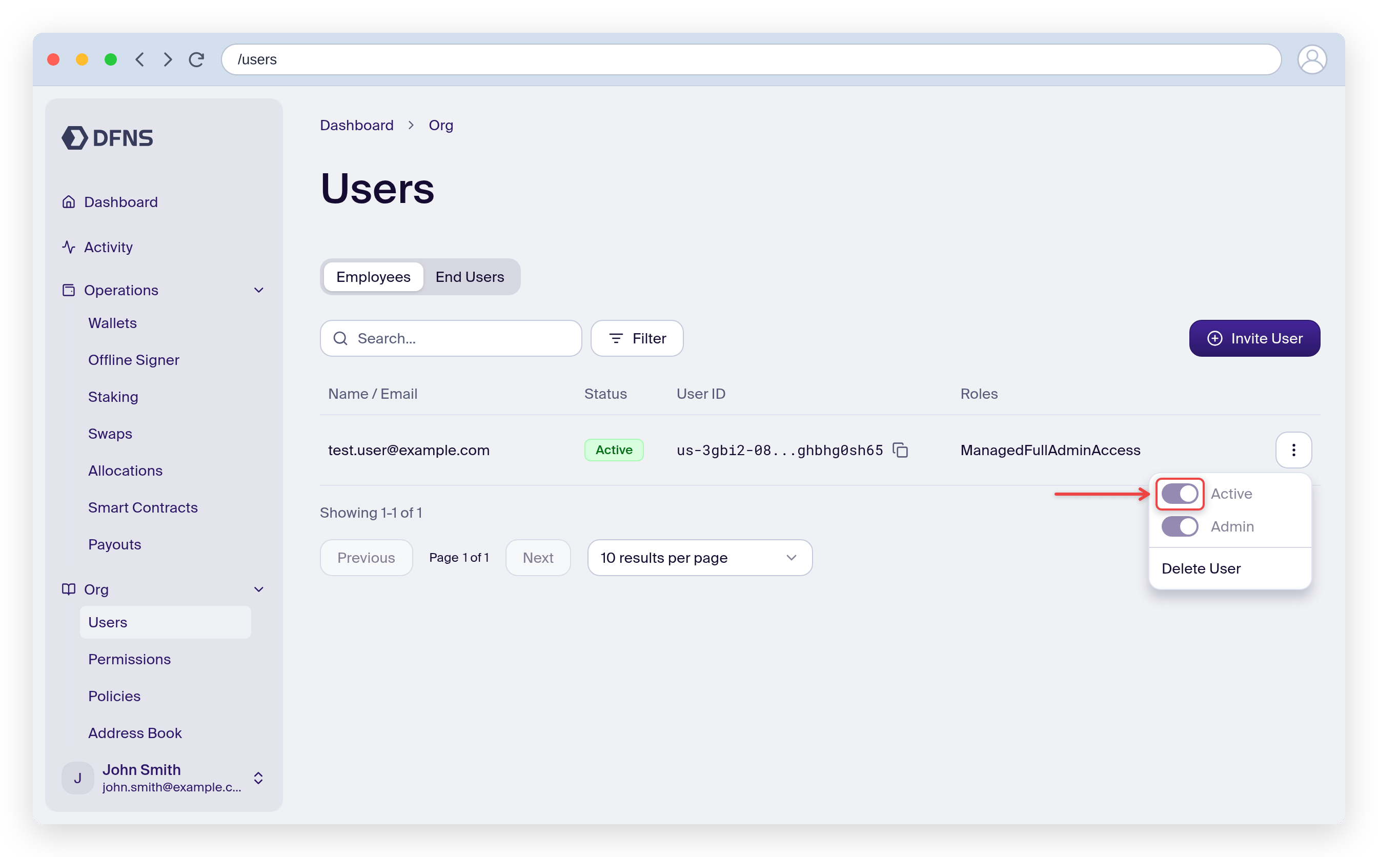Click the /users address bar
Screen dimensions: 1378x857
(751, 59)
